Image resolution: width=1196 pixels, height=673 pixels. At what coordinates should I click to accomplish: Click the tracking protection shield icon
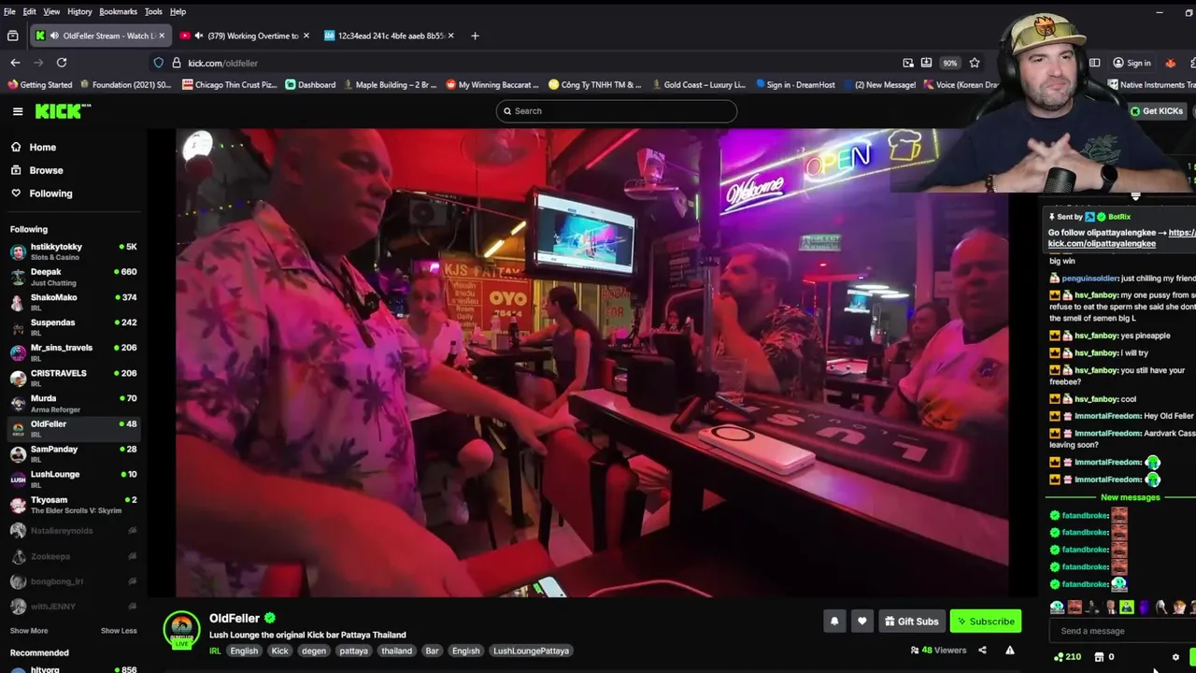158,63
